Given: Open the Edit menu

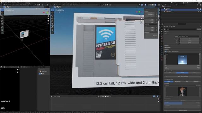Looking at the screenshot, I should pyautogui.click(x=6, y=3).
